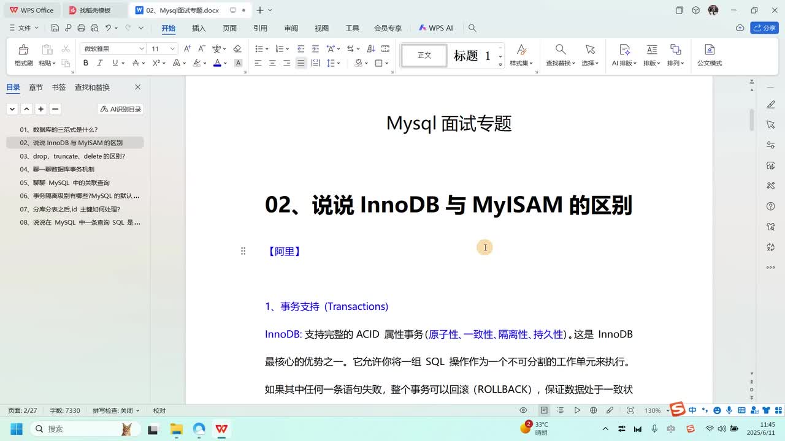
Task: Increase paragraph indent icon
Action: (315, 48)
